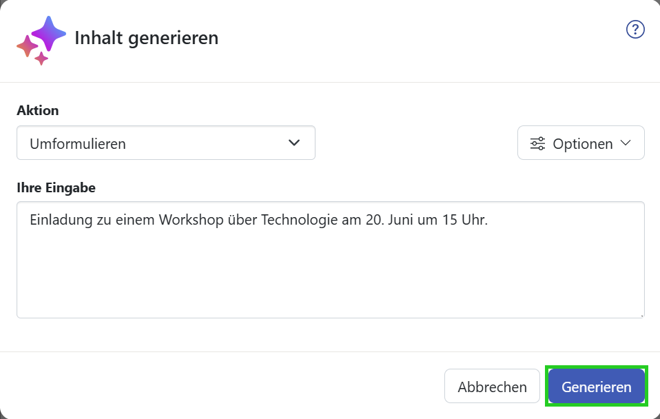
Task: Open the Aktion dropdown chevron
Action: click(294, 143)
